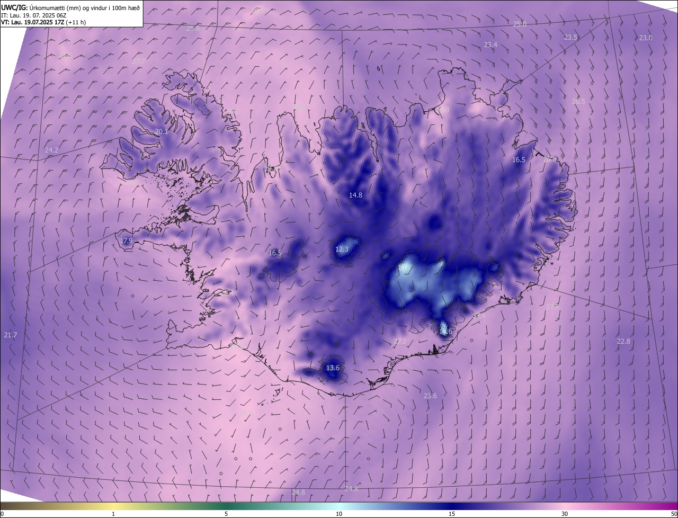This screenshot has height=518, width=678.
Task: Click the 20.1 value over the Westfjords
Action: pyautogui.click(x=162, y=132)
